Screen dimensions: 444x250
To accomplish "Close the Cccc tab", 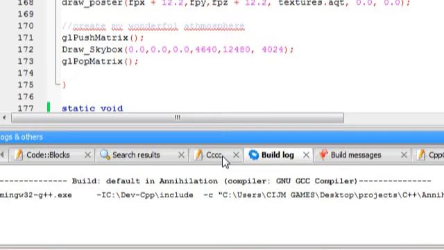I will (236, 155).
